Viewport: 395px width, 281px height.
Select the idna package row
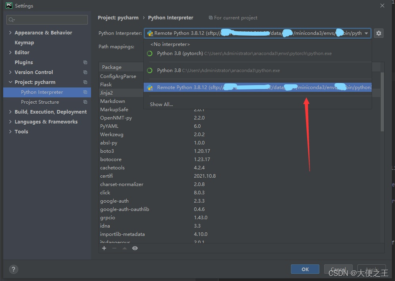[x=239, y=226]
